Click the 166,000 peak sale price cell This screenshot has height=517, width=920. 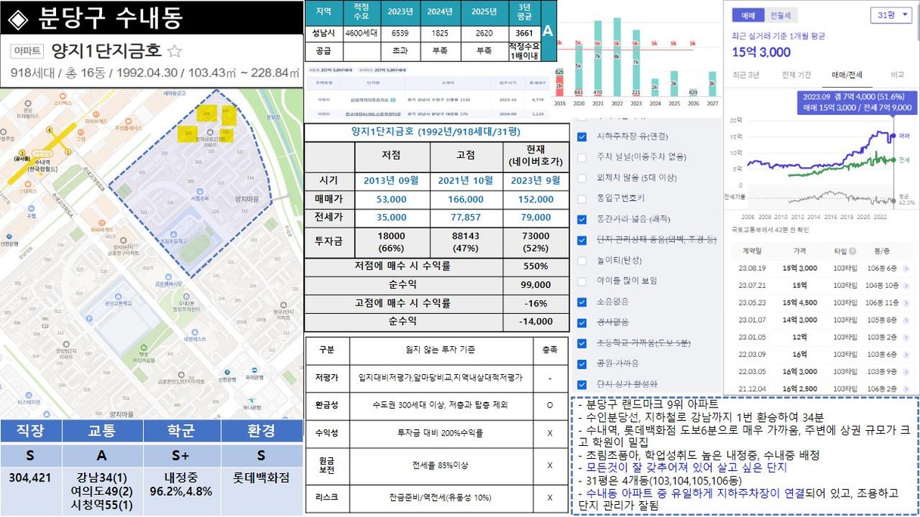[x=466, y=200]
